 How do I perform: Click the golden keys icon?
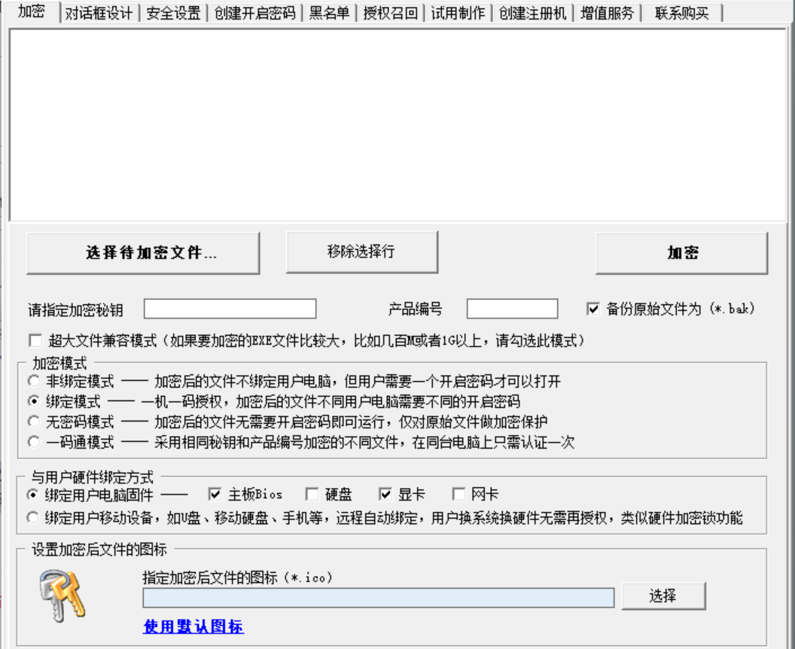pos(62,595)
